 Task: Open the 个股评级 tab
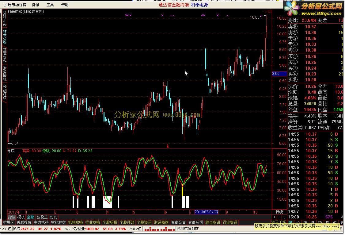point(127,222)
